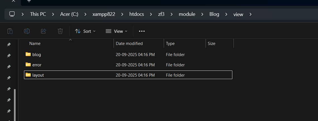Image resolution: width=318 pixels, height=121 pixels.
Task: Click the Delete trash icon
Action: (x=60, y=31)
